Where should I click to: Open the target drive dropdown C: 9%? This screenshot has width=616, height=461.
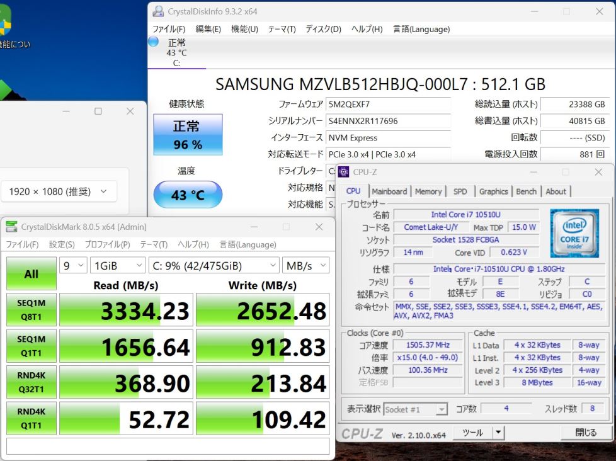tap(214, 266)
